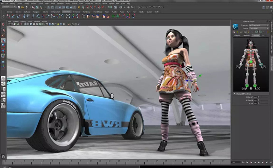Select the green hips effector on rig
273x168 pixels.
coord(251,62)
